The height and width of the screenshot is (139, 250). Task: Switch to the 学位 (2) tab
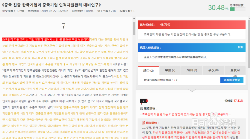[170, 70]
